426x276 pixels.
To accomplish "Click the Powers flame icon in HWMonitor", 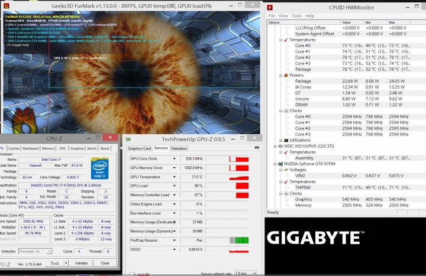I will 286,75.
